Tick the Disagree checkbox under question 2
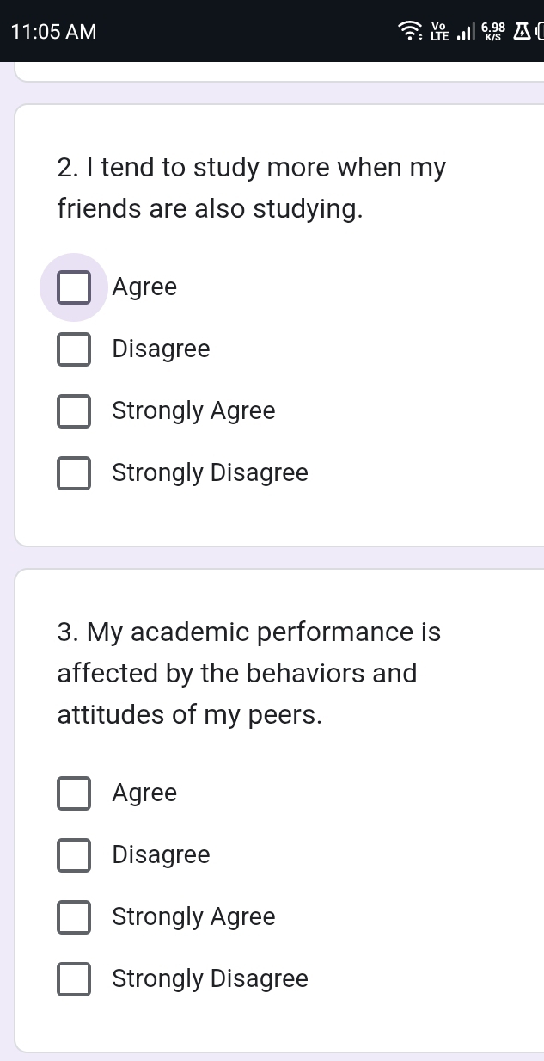This screenshot has height=1061, width=544. pos(74,349)
